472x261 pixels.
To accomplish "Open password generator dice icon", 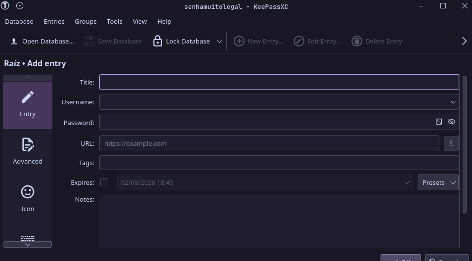I will click(439, 122).
